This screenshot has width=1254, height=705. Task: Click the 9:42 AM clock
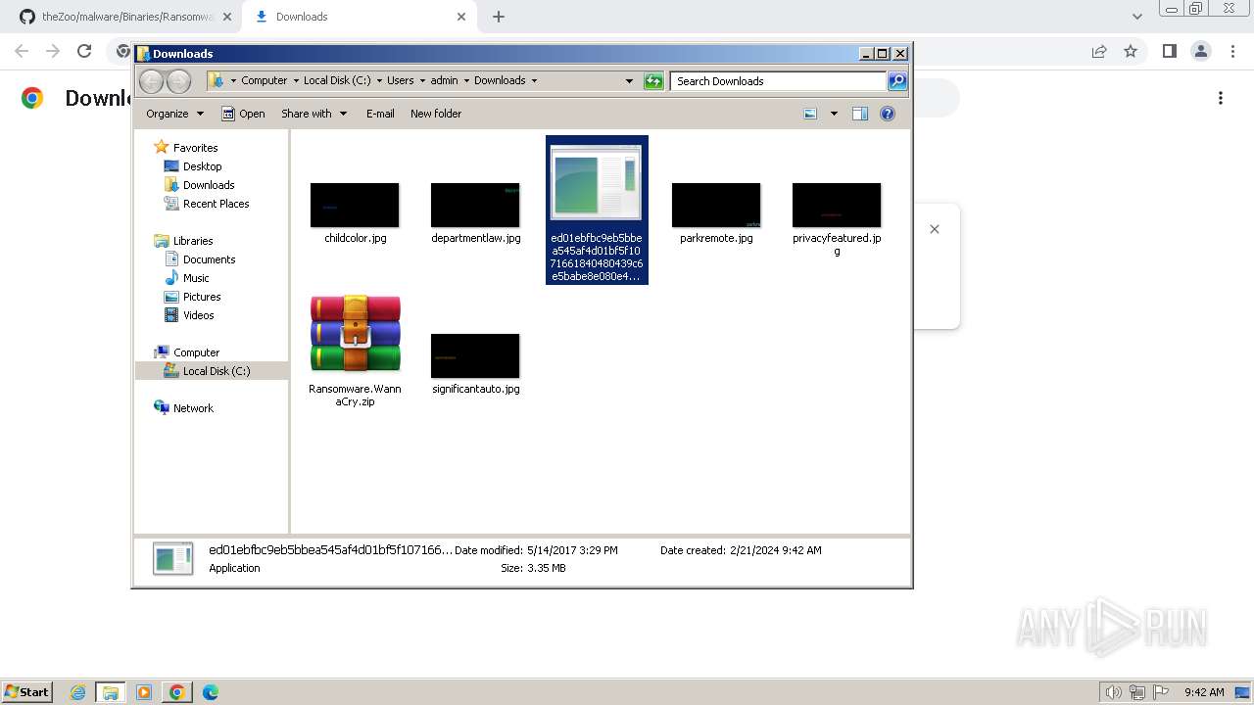(x=1204, y=692)
